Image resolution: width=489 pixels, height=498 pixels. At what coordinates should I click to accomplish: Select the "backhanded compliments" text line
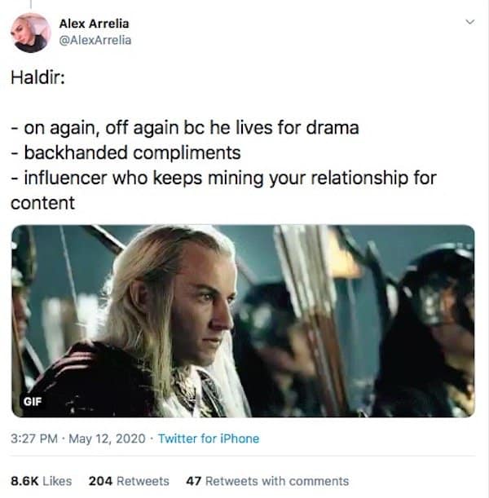click(126, 152)
